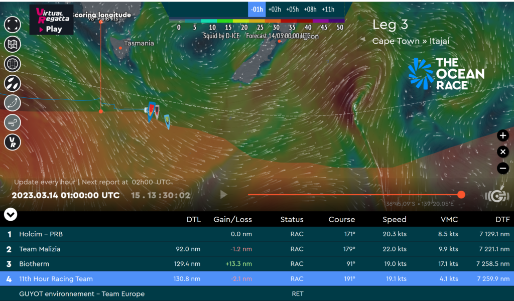514x301 pixels.
Task: Click Team Malizia's 22.0 kts speed
Action: click(395, 249)
